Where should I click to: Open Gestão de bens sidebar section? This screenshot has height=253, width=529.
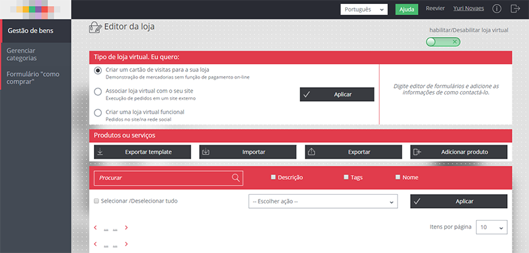tap(36, 30)
